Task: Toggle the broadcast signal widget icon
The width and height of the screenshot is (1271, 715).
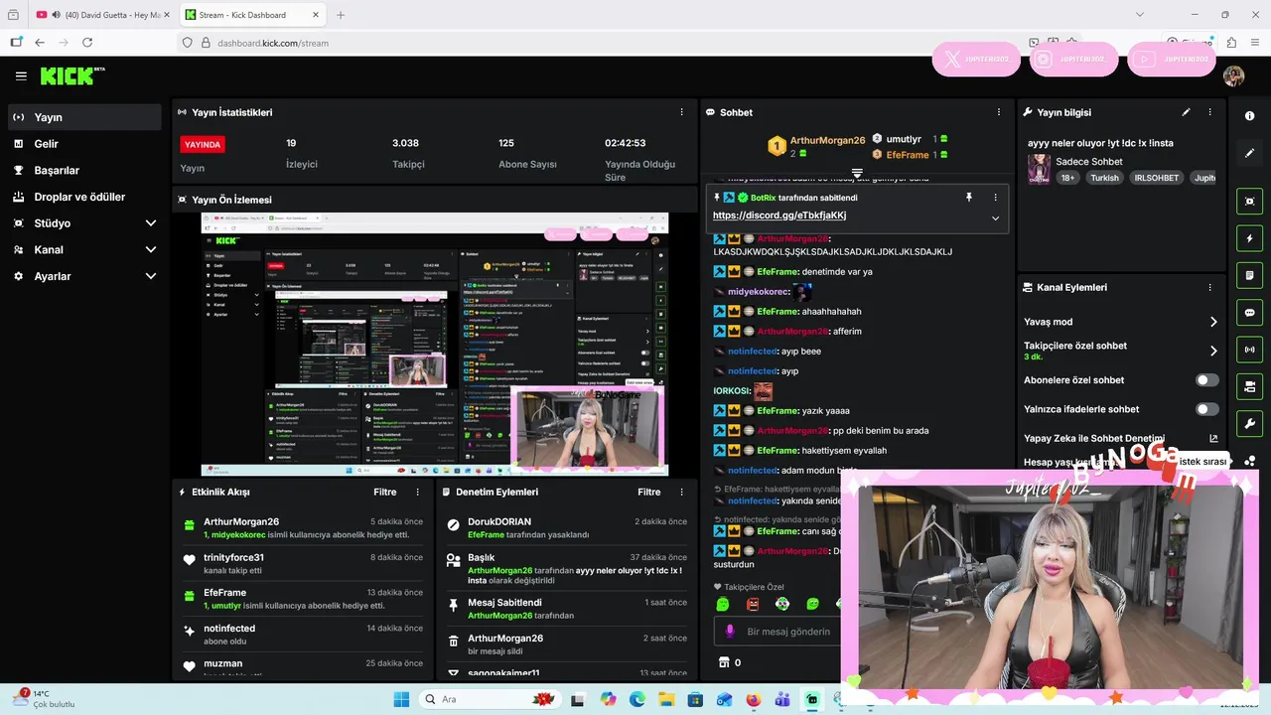Action: click(x=1249, y=350)
